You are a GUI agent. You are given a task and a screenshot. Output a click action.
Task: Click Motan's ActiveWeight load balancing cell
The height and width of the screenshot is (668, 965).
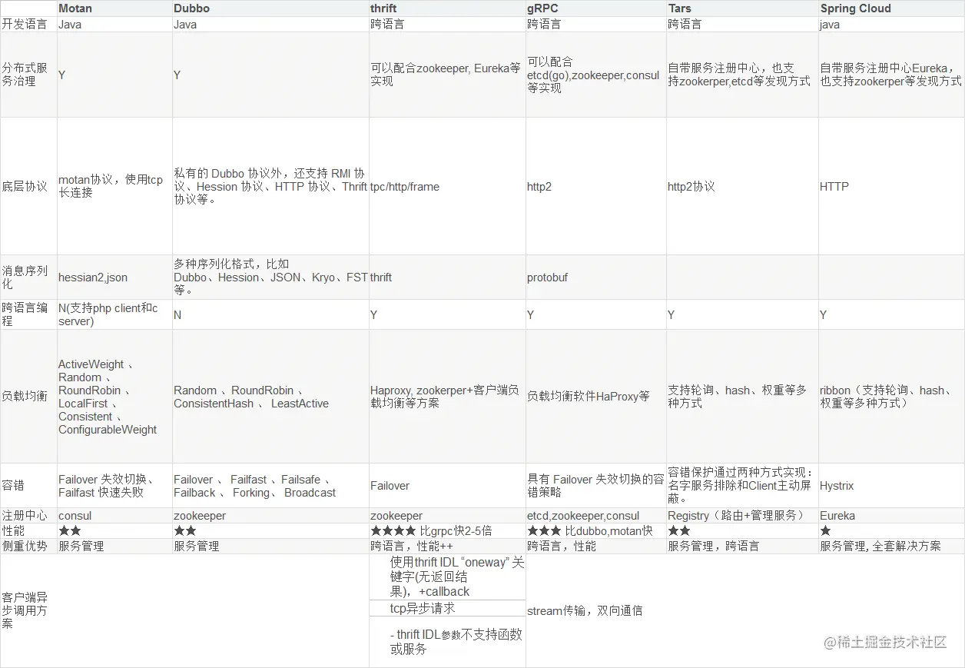point(108,397)
